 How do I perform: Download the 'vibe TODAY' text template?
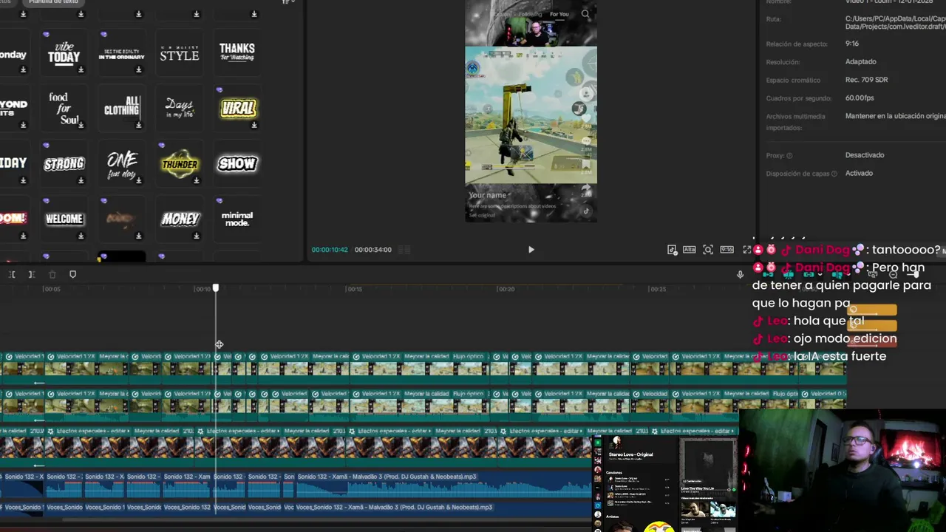[x=81, y=70]
